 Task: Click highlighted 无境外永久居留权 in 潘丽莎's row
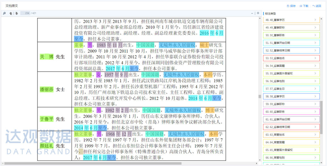[181, 75]
